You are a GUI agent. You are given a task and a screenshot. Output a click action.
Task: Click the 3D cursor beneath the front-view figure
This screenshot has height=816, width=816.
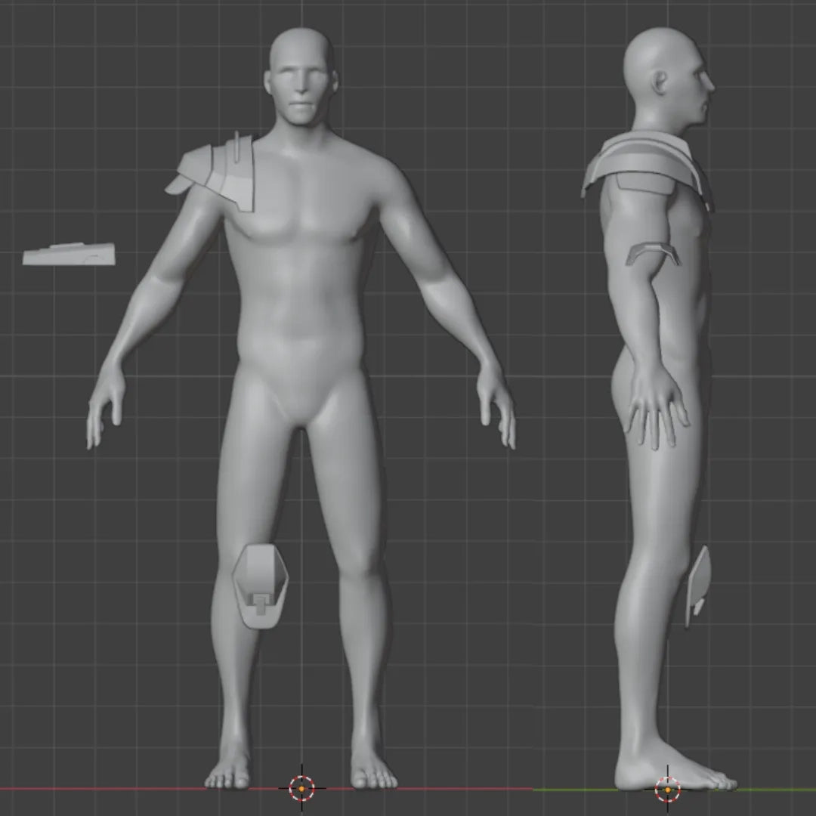[301, 788]
